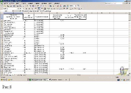Click the Пуск Start button
This screenshot has width=131, height=93.
[3, 80]
